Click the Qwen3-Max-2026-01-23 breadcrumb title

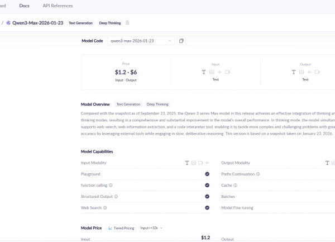click(x=38, y=23)
